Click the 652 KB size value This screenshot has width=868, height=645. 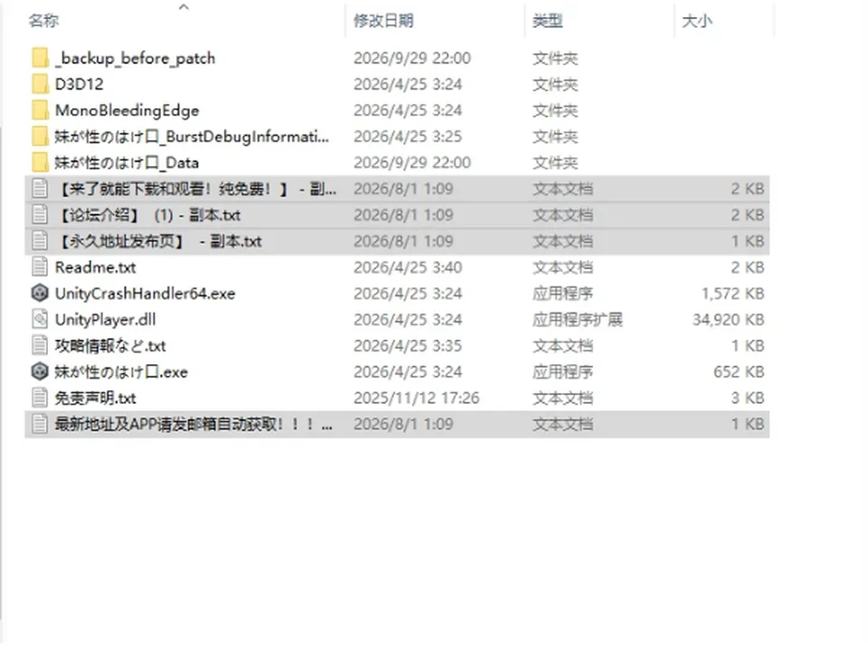coord(739,371)
